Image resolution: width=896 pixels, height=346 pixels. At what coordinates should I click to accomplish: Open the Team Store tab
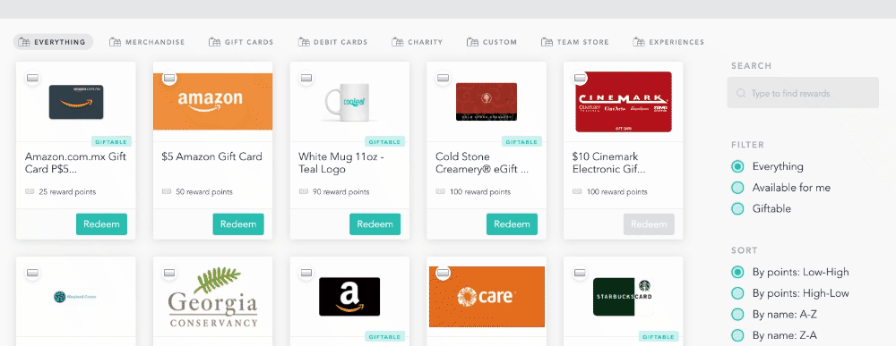(x=575, y=42)
